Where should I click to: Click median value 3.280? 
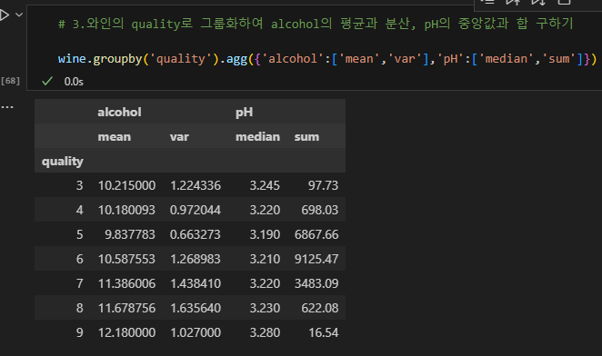click(x=265, y=332)
